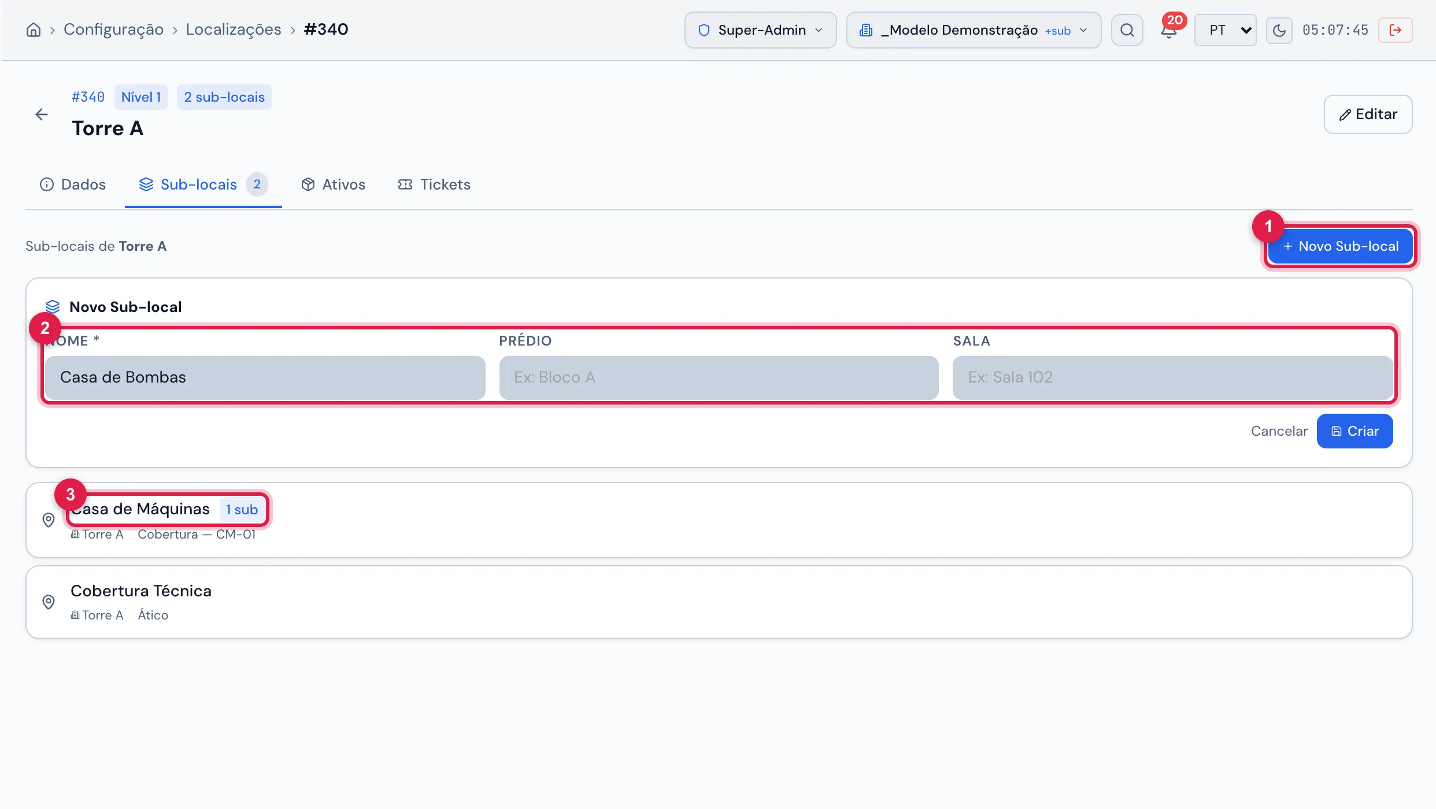Viewport: 1436px width, 809px height.
Task: Open Localizações breadcrumb link
Action: (x=234, y=29)
